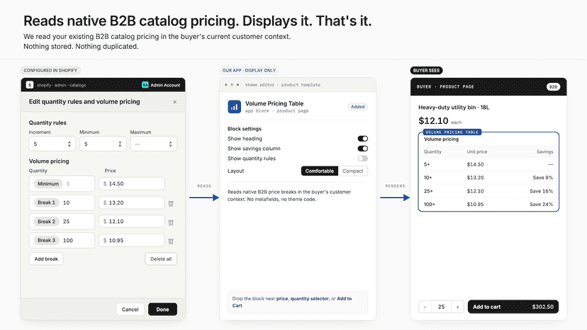Click the Admin Account avatar icon

coord(145,85)
